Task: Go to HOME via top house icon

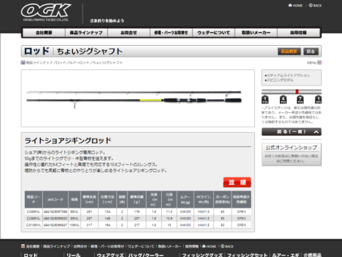Action: pyautogui.click(x=290, y=6)
